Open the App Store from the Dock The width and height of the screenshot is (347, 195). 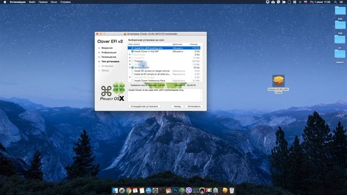point(149,190)
